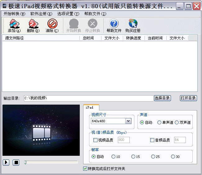
Task: Click the 购买注册 purchase register icon
Action: (x=133, y=24)
